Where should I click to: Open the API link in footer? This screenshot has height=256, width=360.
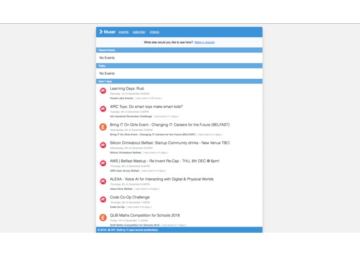(113, 230)
